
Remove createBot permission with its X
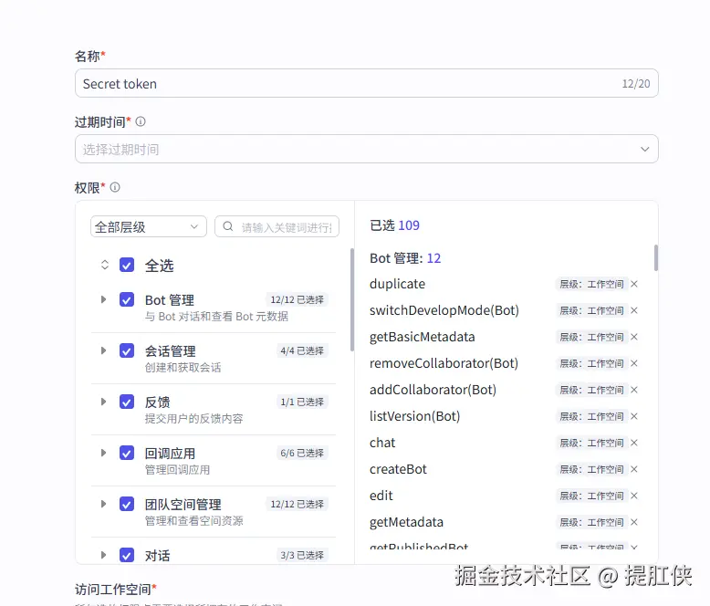(x=634, y=469)
